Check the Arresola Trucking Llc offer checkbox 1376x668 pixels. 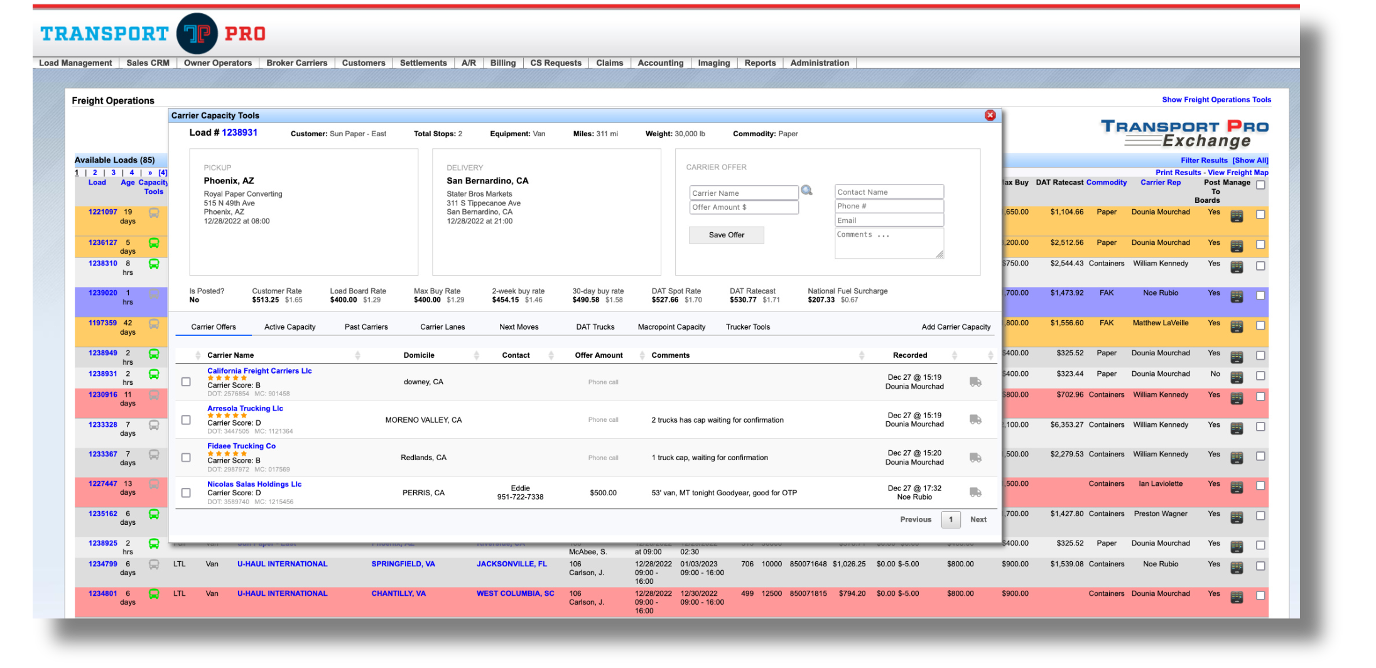[186, 419]
